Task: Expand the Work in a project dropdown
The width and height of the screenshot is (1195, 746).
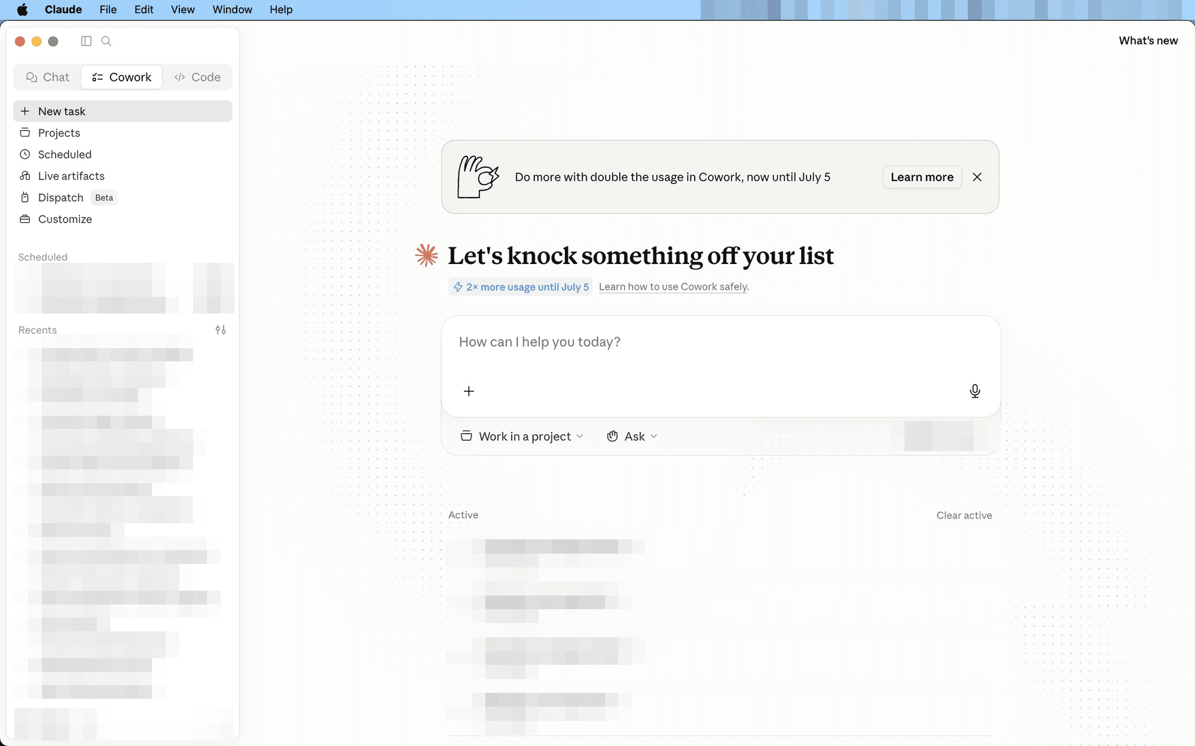Action: click(522, 437)
